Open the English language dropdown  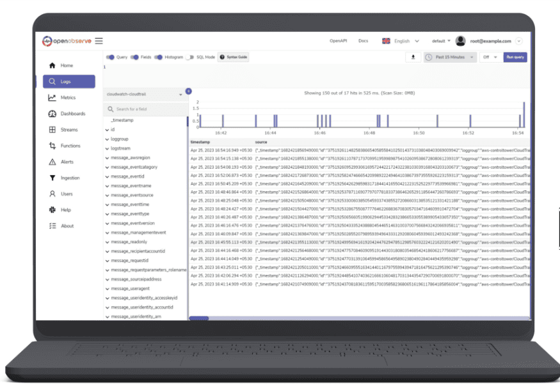click(x=401, y=41)
